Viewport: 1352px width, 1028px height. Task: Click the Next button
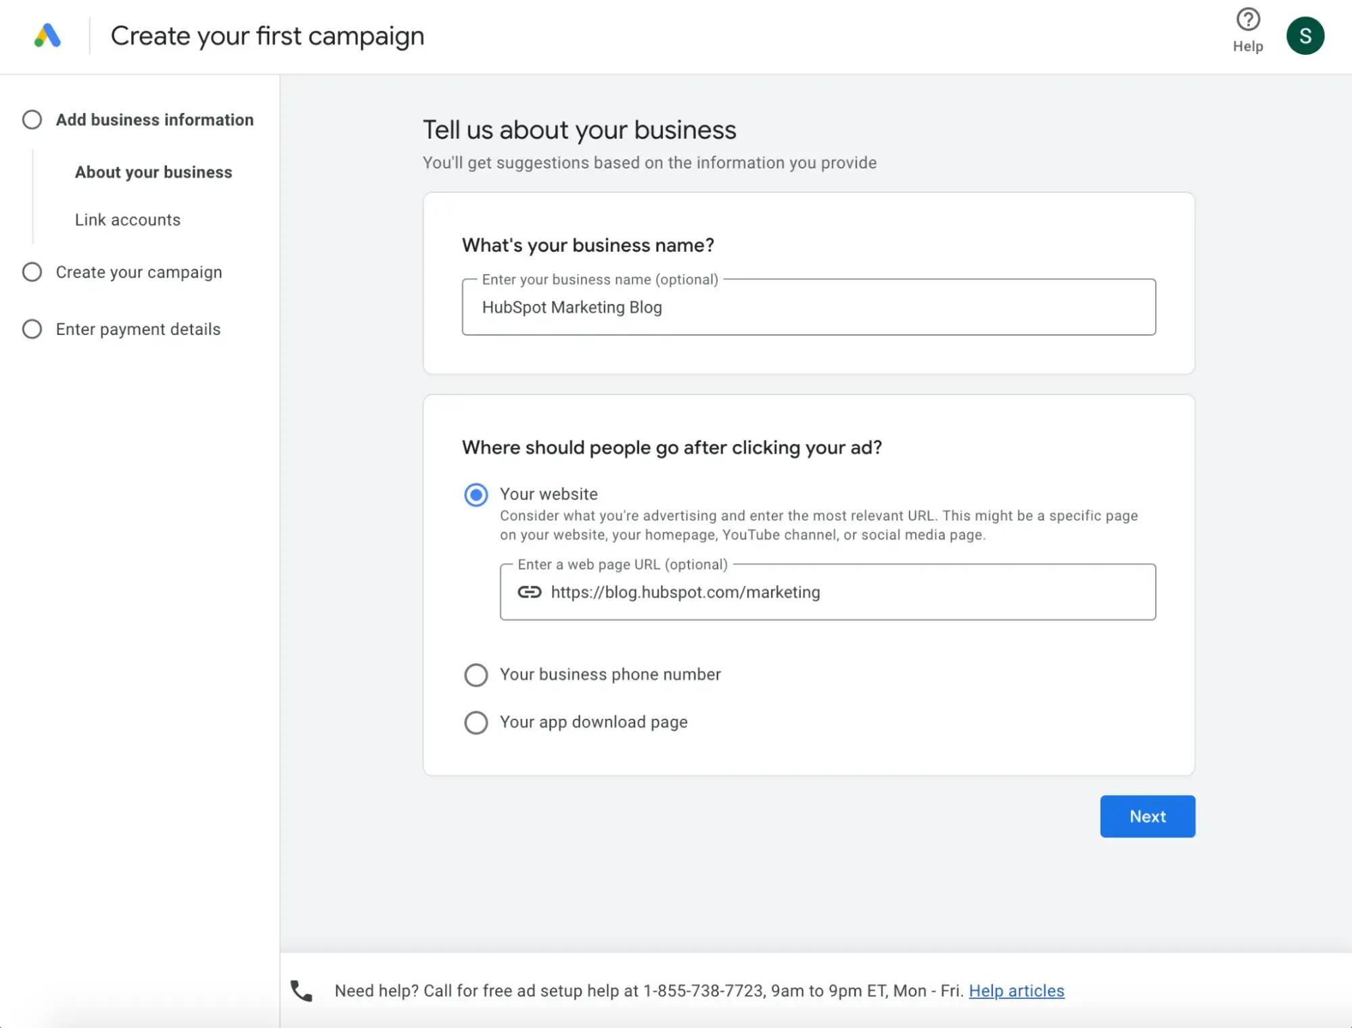1147,816
